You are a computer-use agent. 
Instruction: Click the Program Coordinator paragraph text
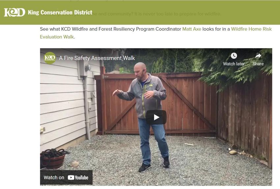111,29
